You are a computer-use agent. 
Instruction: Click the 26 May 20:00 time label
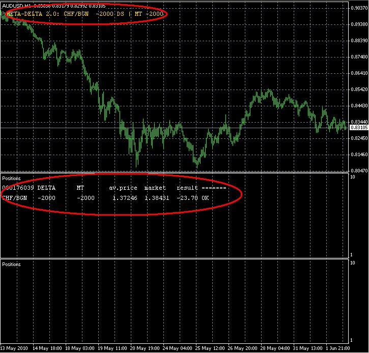pyautogui.click(x=242, y=348)
